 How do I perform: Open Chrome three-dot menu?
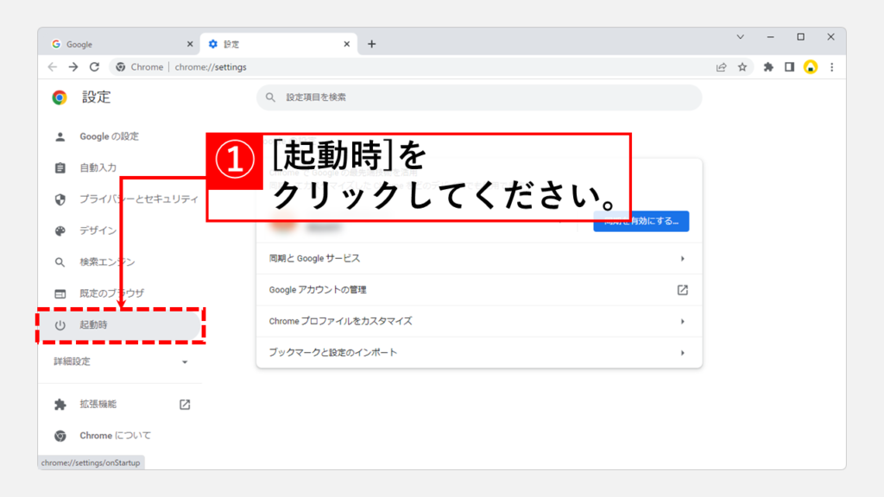click(832, 66)
